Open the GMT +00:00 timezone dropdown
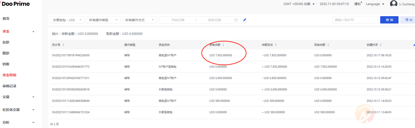The image size is (415, 128). 299,4
